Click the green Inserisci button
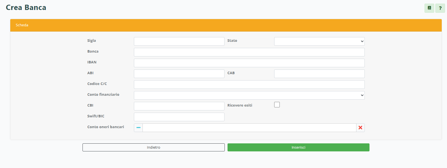Viewport: 447px width, 168px height. tap(298, 147)
